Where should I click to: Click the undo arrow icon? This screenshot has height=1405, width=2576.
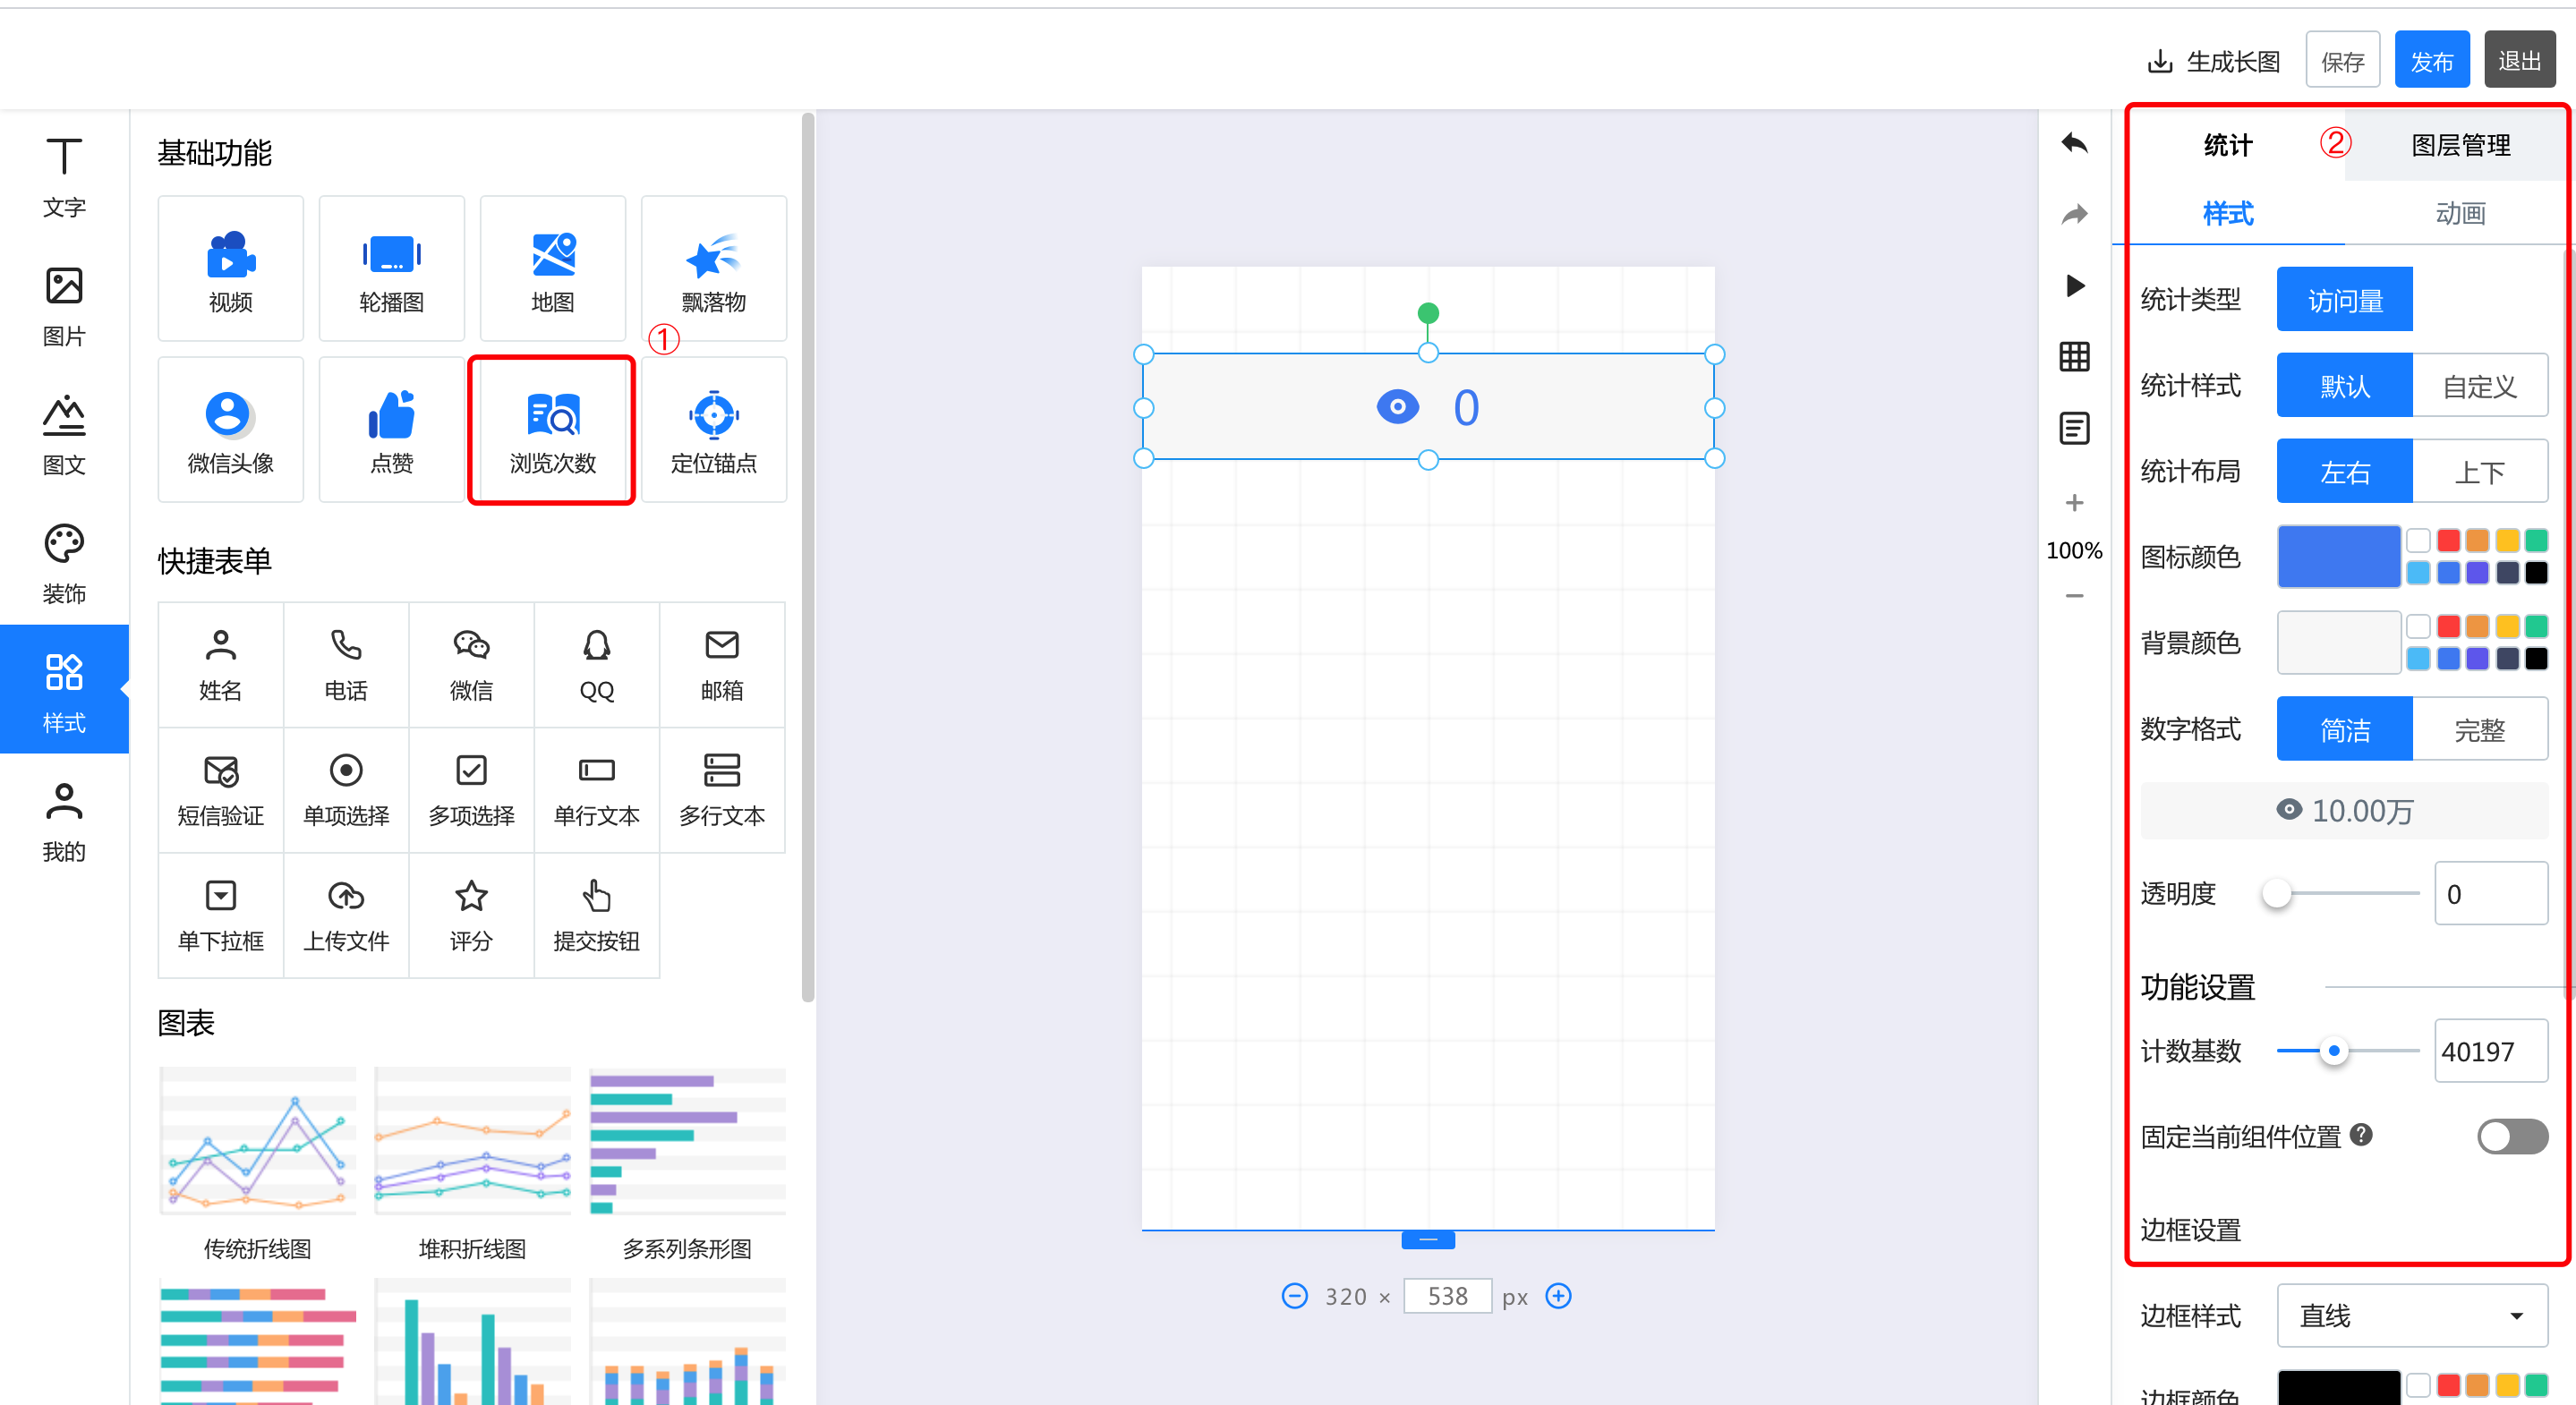click(2074, 143)
